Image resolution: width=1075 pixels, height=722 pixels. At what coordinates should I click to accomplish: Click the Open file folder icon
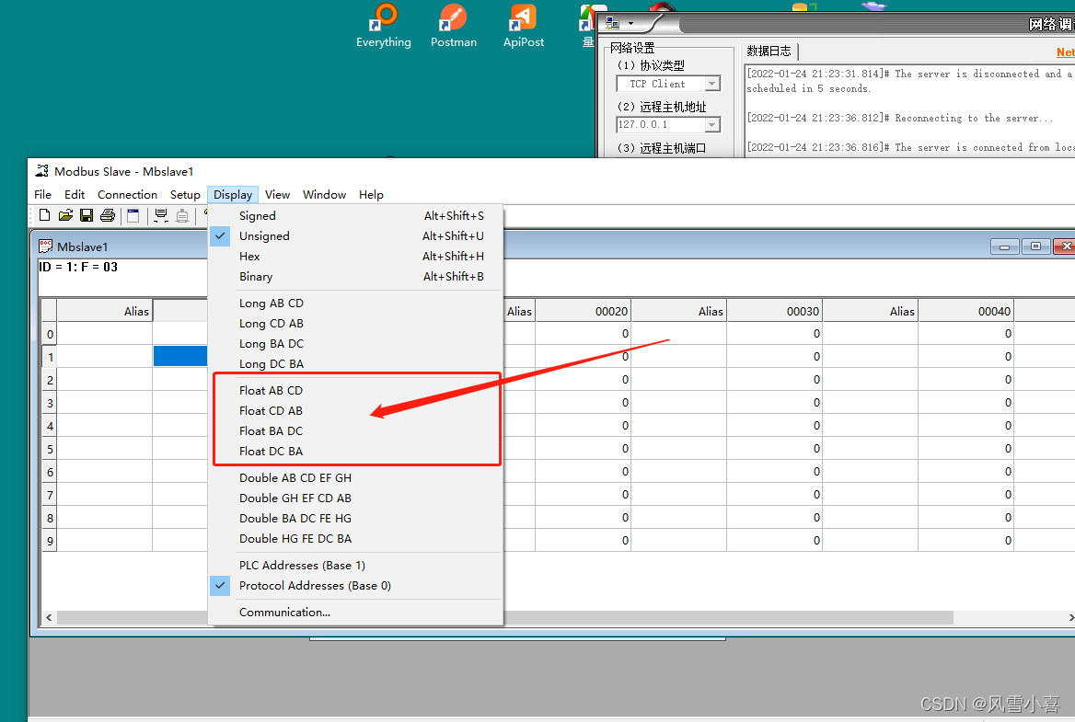[x=65, y=216]
